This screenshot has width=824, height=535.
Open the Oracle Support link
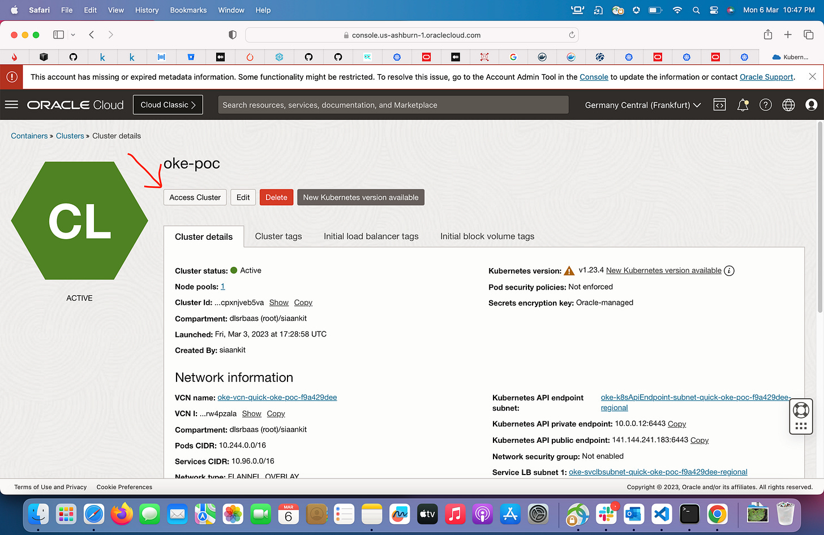click(766, 77)
